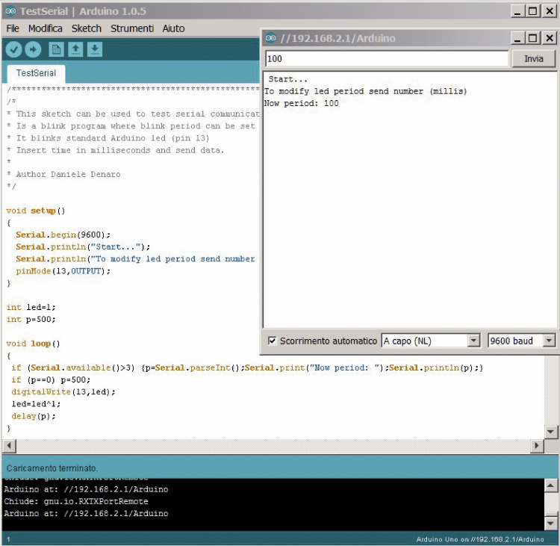Minimize the serial monitor window

tap(517, 38)
